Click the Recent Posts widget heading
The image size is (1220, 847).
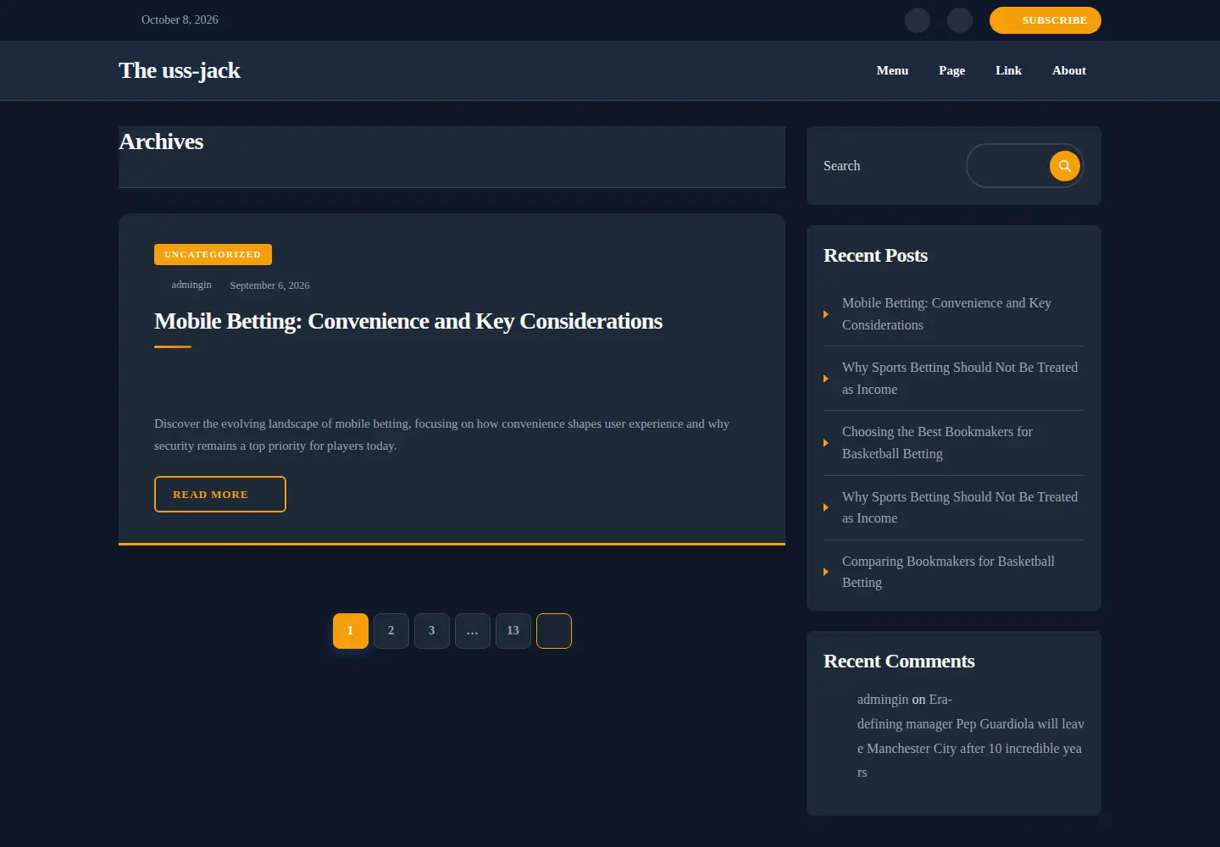(x=875, y=256)
